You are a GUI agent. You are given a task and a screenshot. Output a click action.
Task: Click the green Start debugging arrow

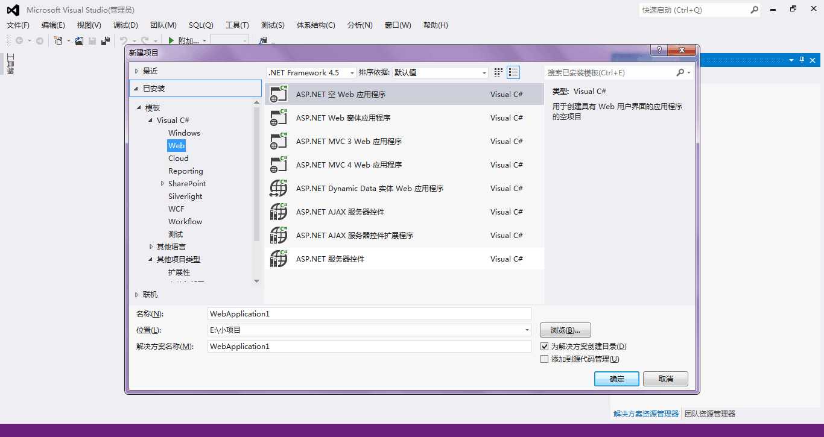pos(171,40)
